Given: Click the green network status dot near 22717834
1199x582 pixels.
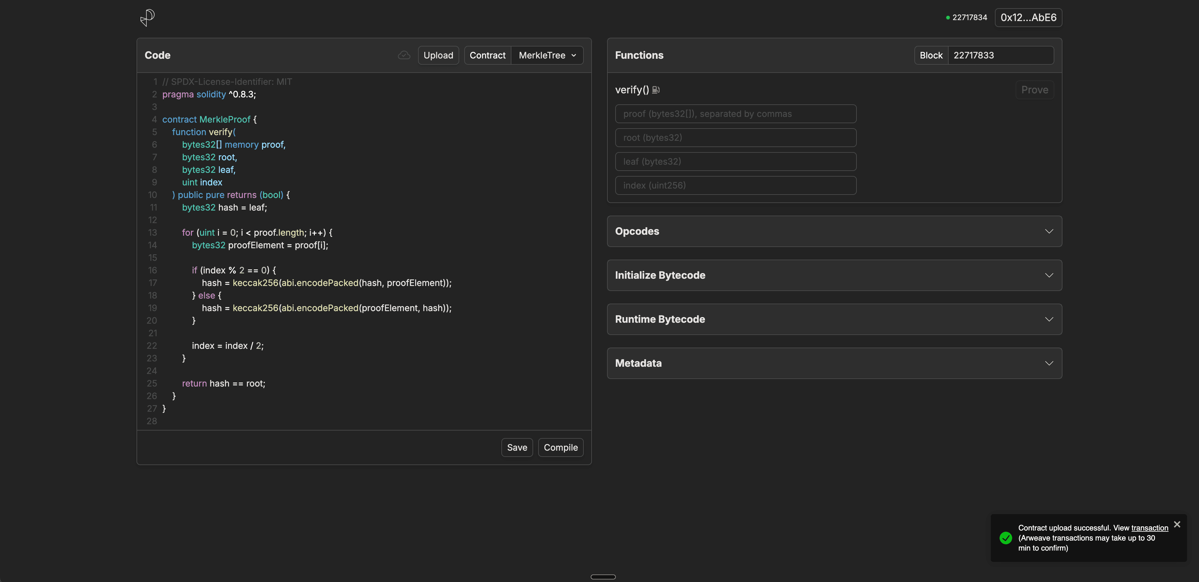Looking at the screenshot, I should (947, 17).
